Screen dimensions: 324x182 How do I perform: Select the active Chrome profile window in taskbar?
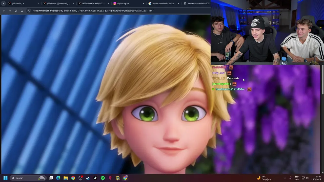coord(125,178)
